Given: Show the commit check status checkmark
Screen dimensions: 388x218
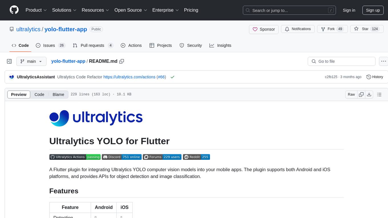Looking at the screenshot, I should point(172,77).
